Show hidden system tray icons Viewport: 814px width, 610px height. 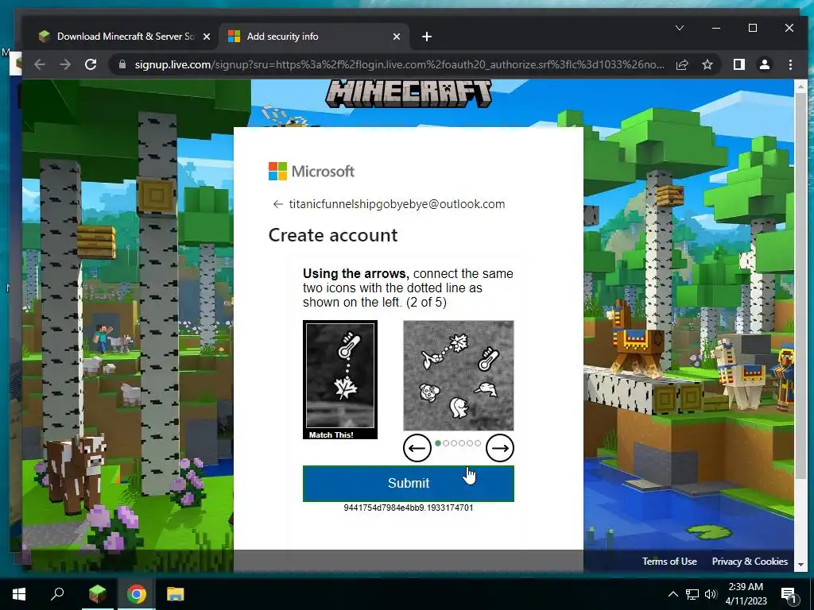pyautogui.click(x=673, y=594)
